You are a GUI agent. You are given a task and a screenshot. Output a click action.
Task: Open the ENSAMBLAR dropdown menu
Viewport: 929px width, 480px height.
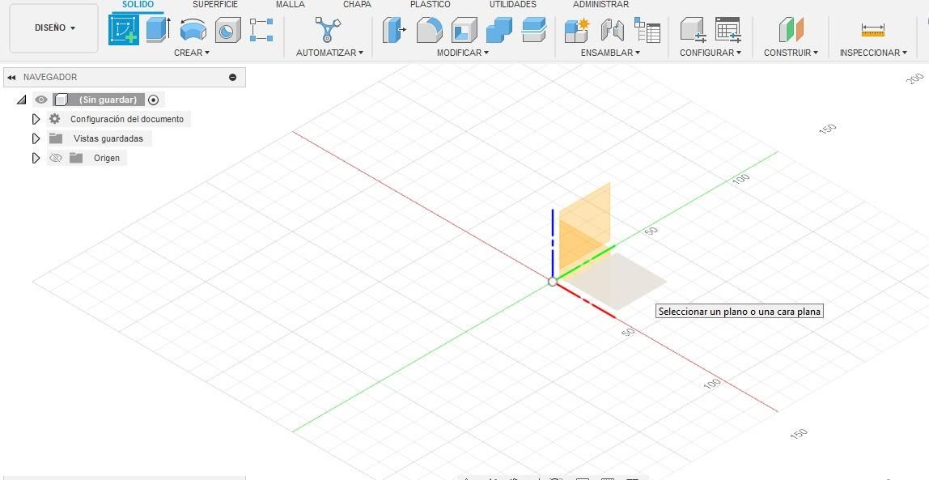610,53
